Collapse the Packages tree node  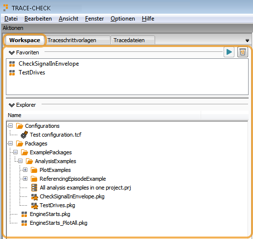tap(11, 143)
